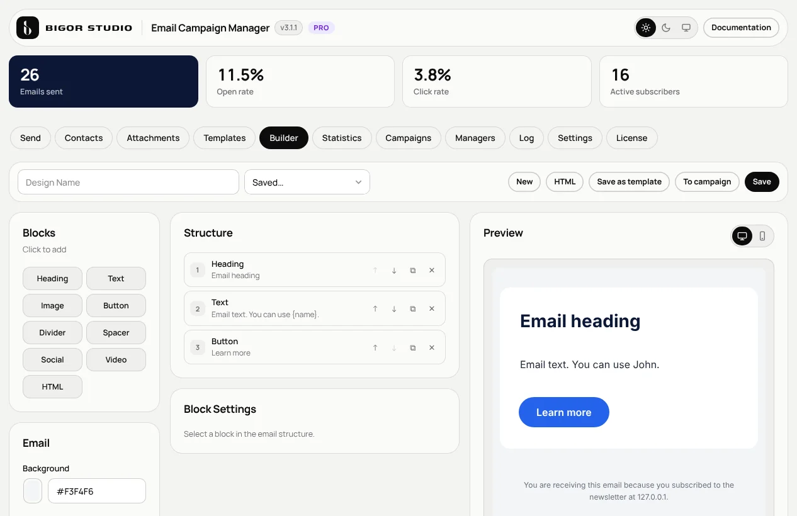Viewport: 797px width, 516px height.
Task: Open the Documentation link
Action: pos(741,28)
